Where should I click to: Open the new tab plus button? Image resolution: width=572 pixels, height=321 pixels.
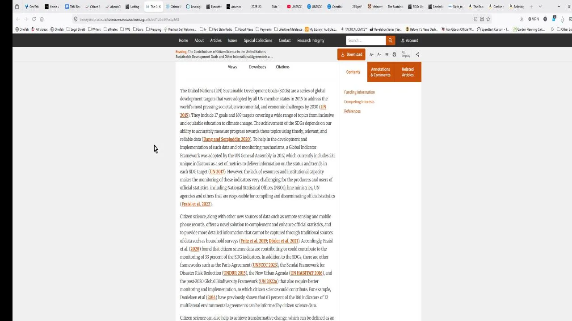[531, 7]
